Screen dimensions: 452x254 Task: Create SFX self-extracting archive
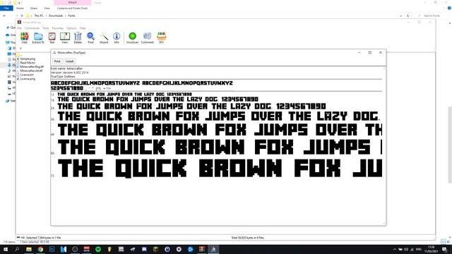click(162, 37)
